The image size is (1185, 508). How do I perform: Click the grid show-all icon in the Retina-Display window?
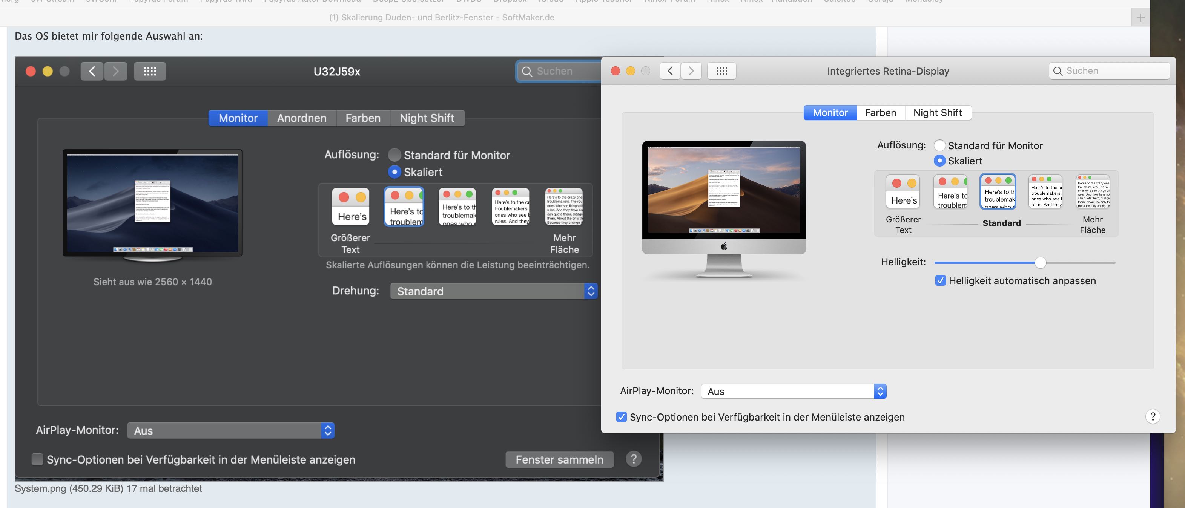pos(721,71)
